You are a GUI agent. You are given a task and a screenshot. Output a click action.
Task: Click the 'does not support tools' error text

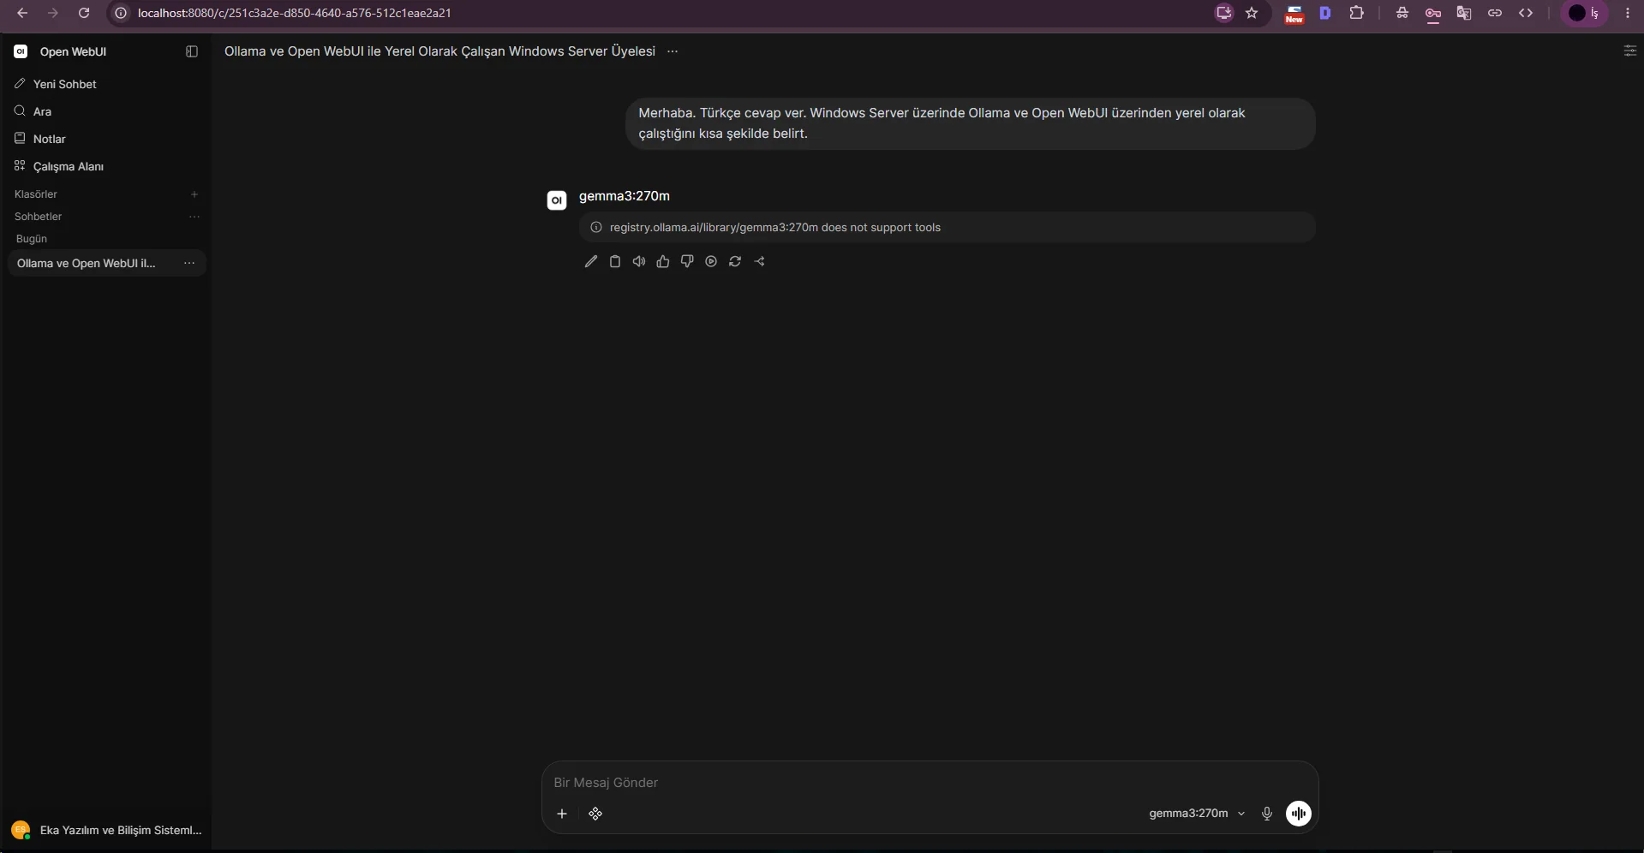click(881, 228)
